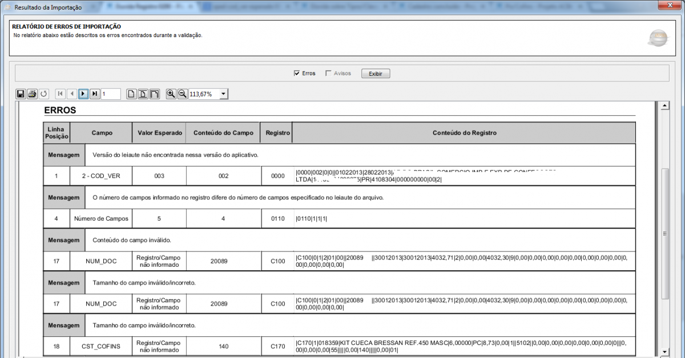Screen dimensions: 685x358
Task: Click the vertical scrollbar thumb
Action: click(x=664, y=234)
